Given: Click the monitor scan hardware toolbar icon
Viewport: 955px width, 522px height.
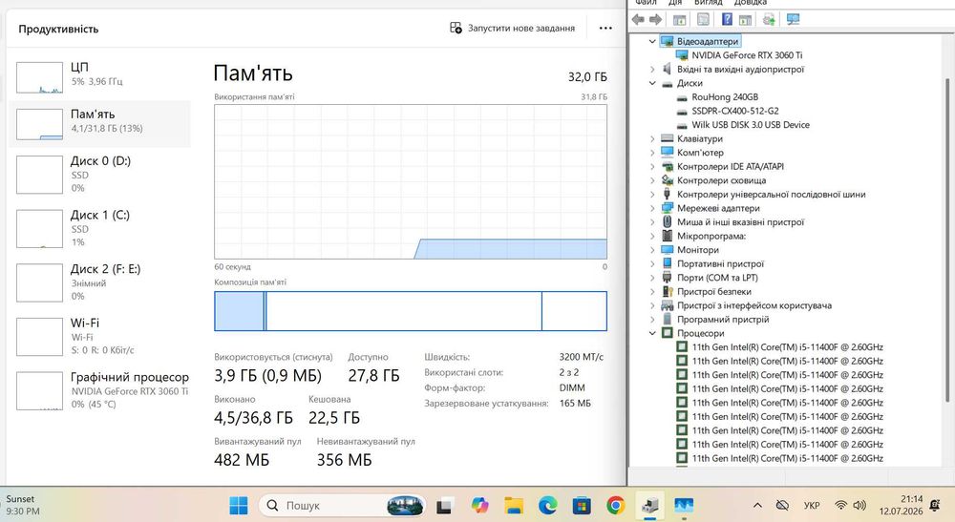Looking at the screenshot, I should [x=793, y=19].
